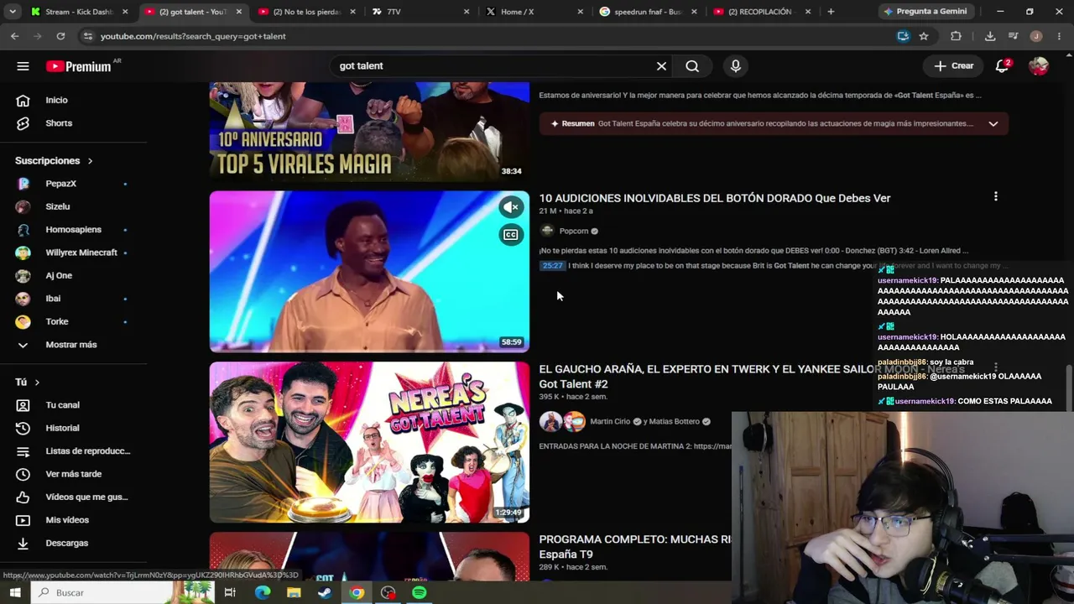Close the got talent YouTube tab
Screen dimensions: 1074x604
[x=239, y=12]
